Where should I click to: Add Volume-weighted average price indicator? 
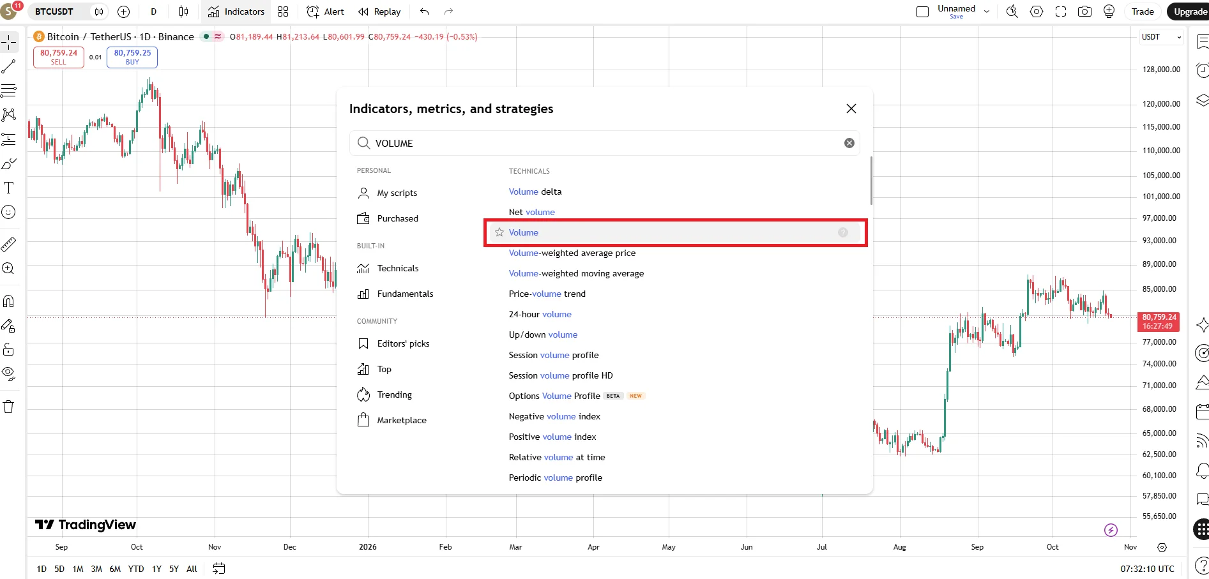572,253
